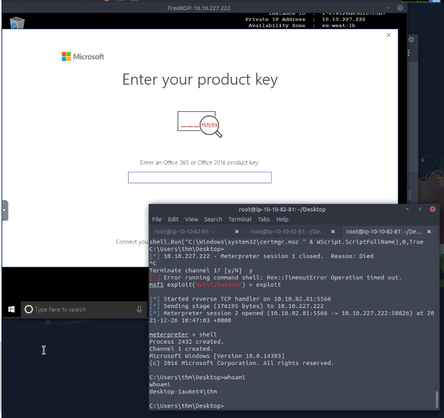This screenshot has width=444, height=418.
Task: Select the active ~/De... terminal tab
Action: [384, 232]
